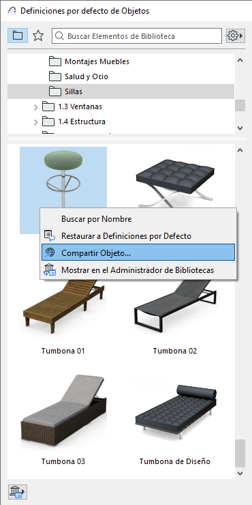Switch to folder view button
Viewport: 252px width, 505px height.
pos(17,35)
